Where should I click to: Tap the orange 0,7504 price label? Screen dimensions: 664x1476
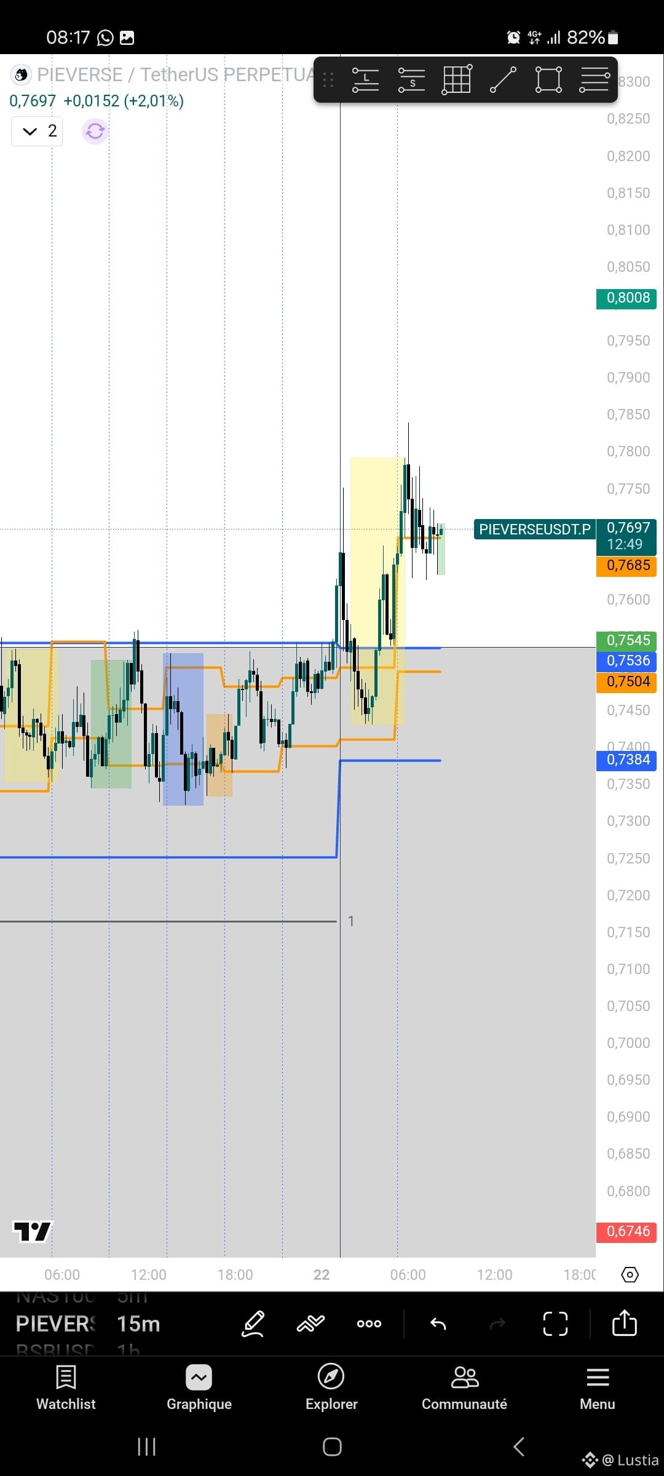(x=626, y=682)
